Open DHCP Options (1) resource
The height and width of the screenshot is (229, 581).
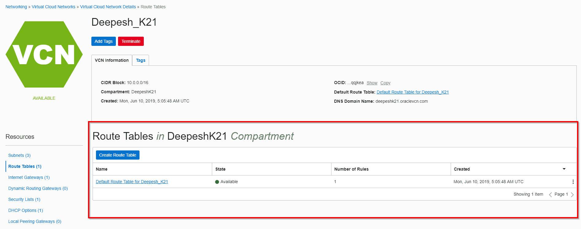click(x=25, y=210)
